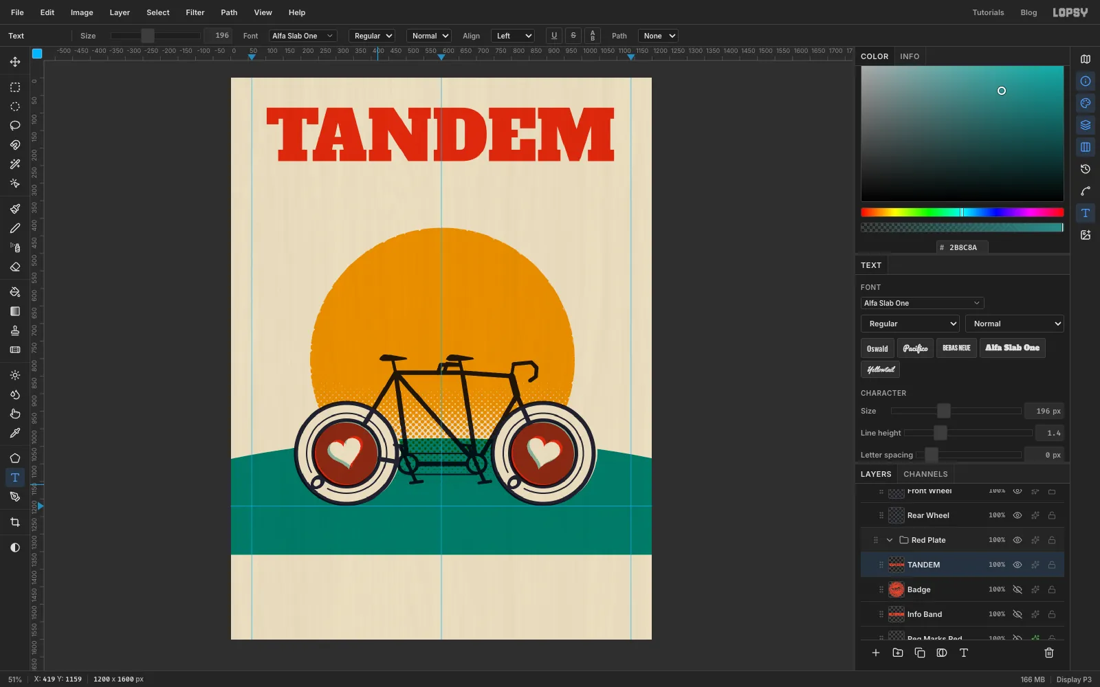Open the History panel icon
1100x687 pixels.
click(1086, 169)
